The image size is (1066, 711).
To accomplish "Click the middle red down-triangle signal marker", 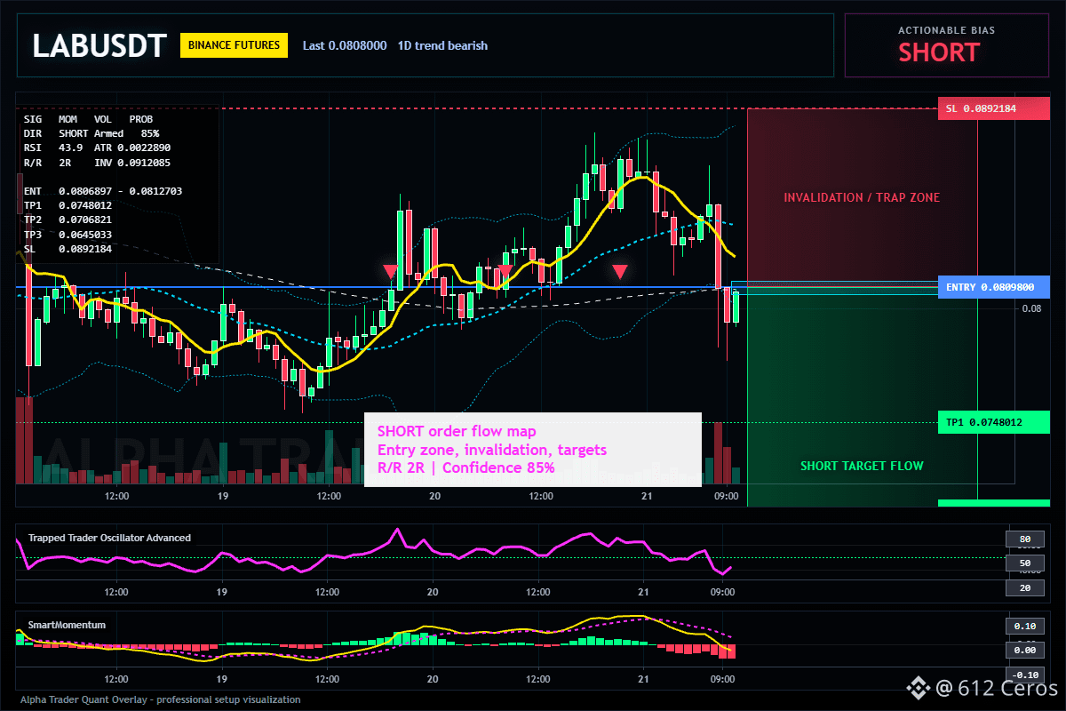I will pyautogui.click(x=505, y=271).
